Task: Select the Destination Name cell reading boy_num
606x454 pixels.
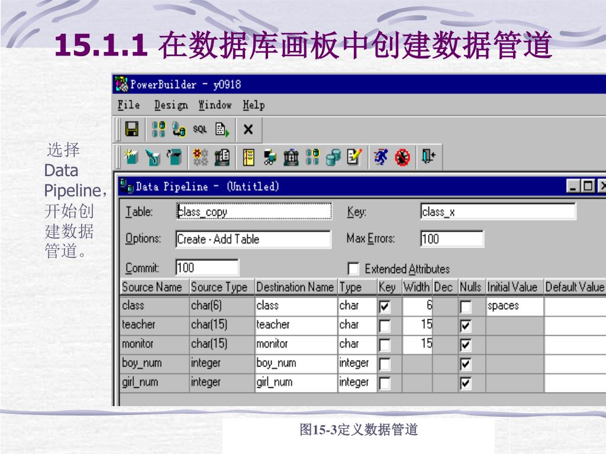Action: tap(296, 364)
